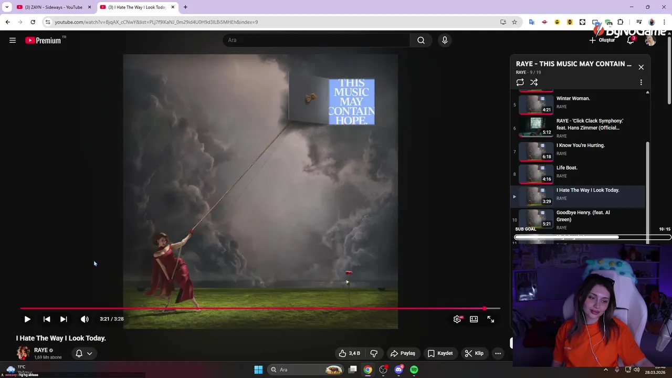
Task: Open the player settings gear
Action: coord(457,319)
